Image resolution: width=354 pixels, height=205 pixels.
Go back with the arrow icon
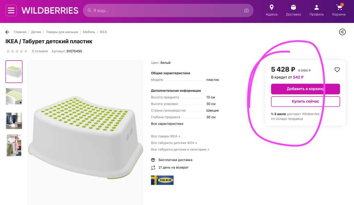[x=7, y=32]
